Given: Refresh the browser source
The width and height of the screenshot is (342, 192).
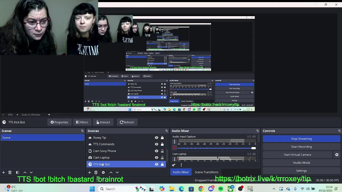Looking at the screenshot, I should (x=127, y=122).
